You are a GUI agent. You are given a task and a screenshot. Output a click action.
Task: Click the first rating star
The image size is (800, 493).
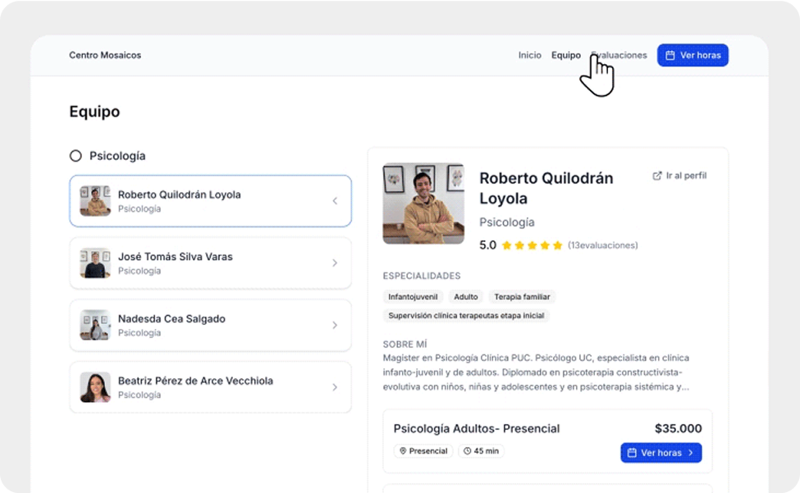(x=506, y=246)
